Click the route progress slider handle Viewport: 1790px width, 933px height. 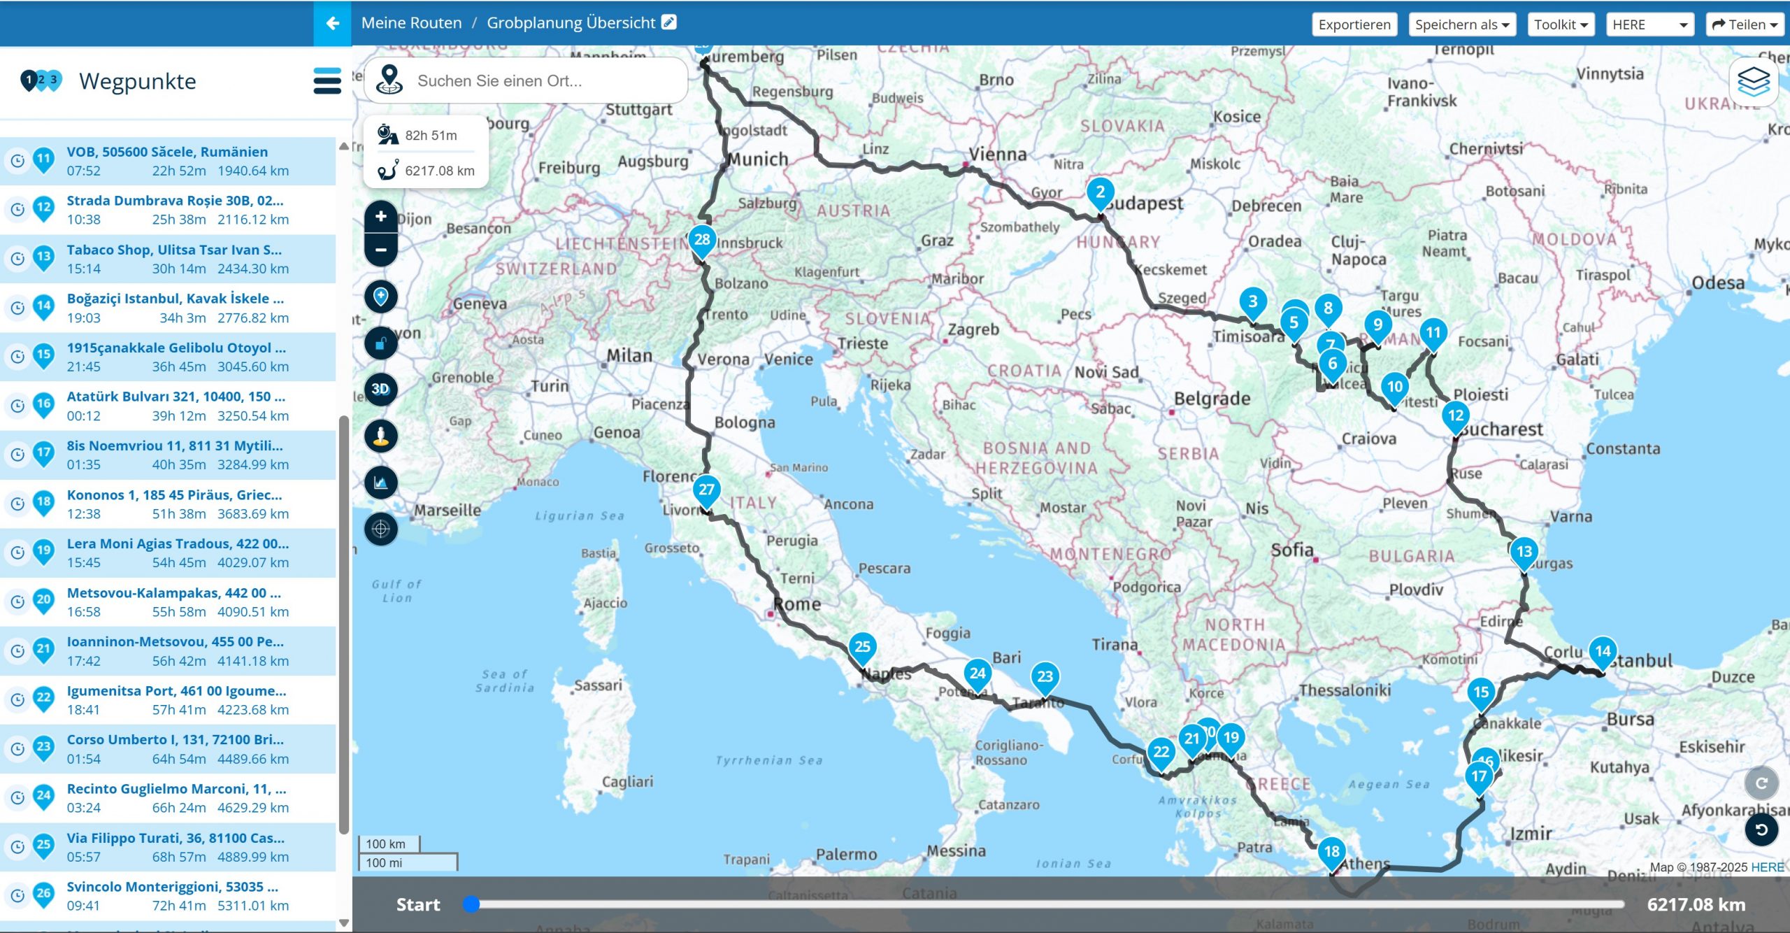(471, 904)
